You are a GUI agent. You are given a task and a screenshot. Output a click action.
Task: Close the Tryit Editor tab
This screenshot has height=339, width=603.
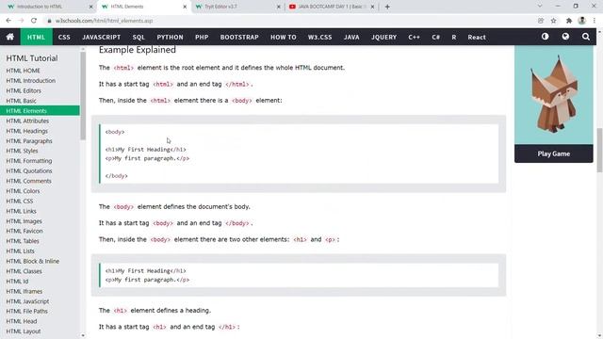coord(279,7)
